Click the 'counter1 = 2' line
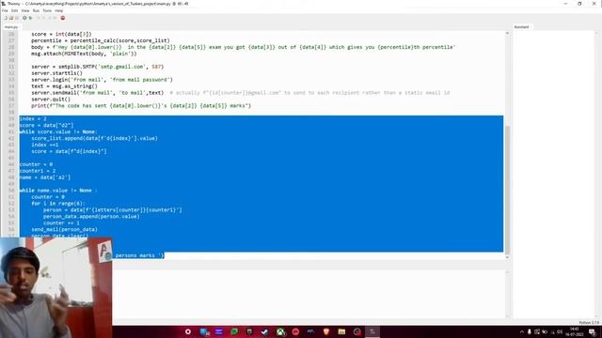This screenshot has height=338, width=602. point(38,171)
